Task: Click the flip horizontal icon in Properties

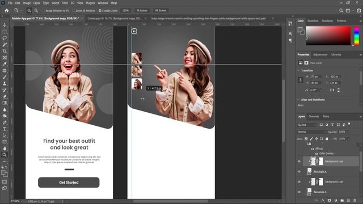Action: tap(332, 90)
